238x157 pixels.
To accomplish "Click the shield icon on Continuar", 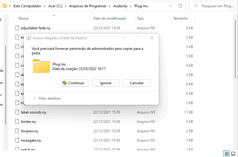I will (65, 83).
